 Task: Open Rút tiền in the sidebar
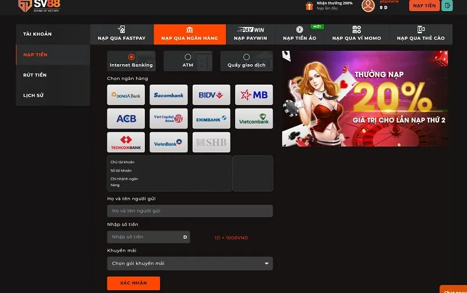coord(35,75)
